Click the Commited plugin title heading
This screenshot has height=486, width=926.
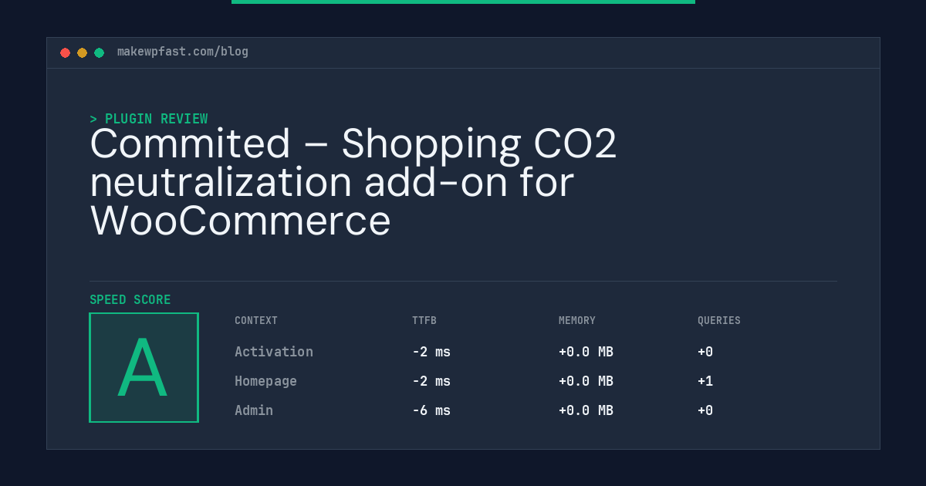tap(353, 182)
